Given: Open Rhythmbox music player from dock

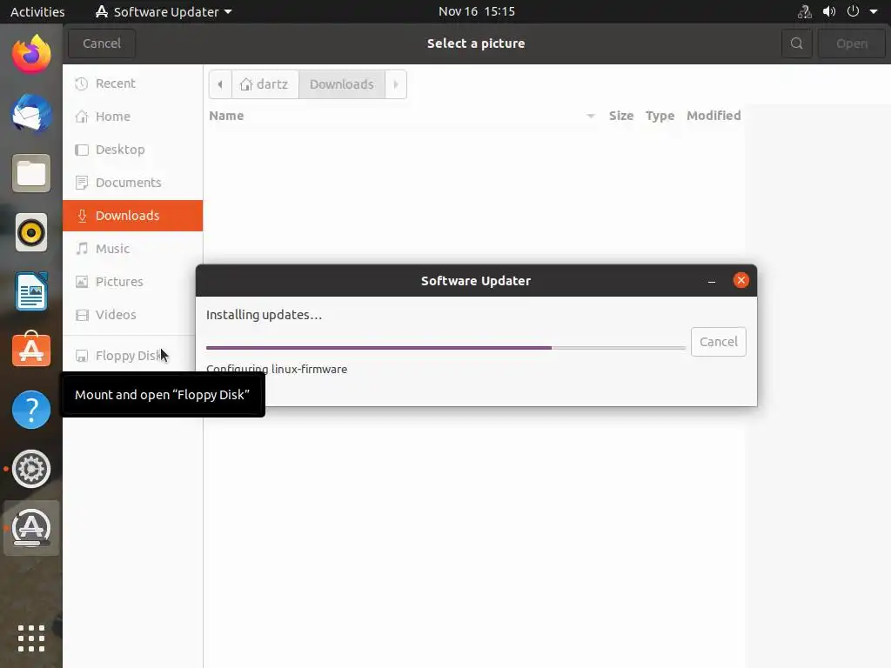Looking at the screenshot, I should tap(31, 232).
